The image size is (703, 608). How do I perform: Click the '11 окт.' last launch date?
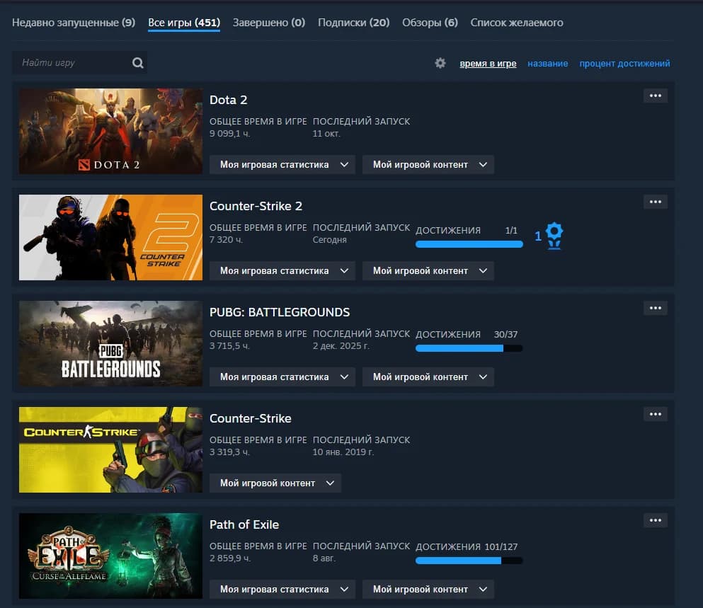coord(326,134)
